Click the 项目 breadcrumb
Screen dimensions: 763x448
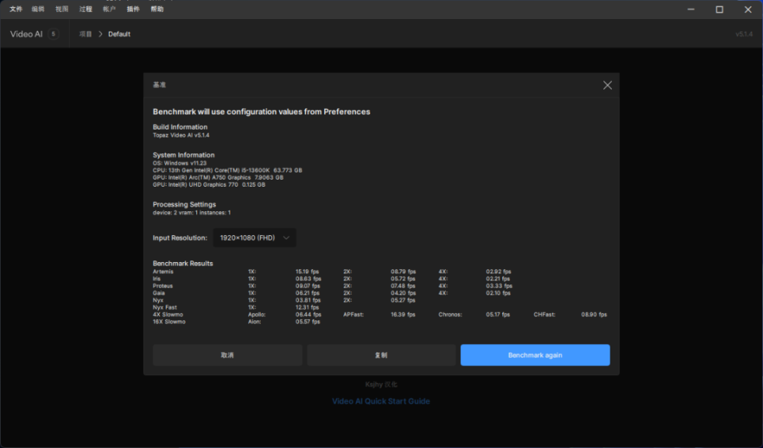(86, 34)
